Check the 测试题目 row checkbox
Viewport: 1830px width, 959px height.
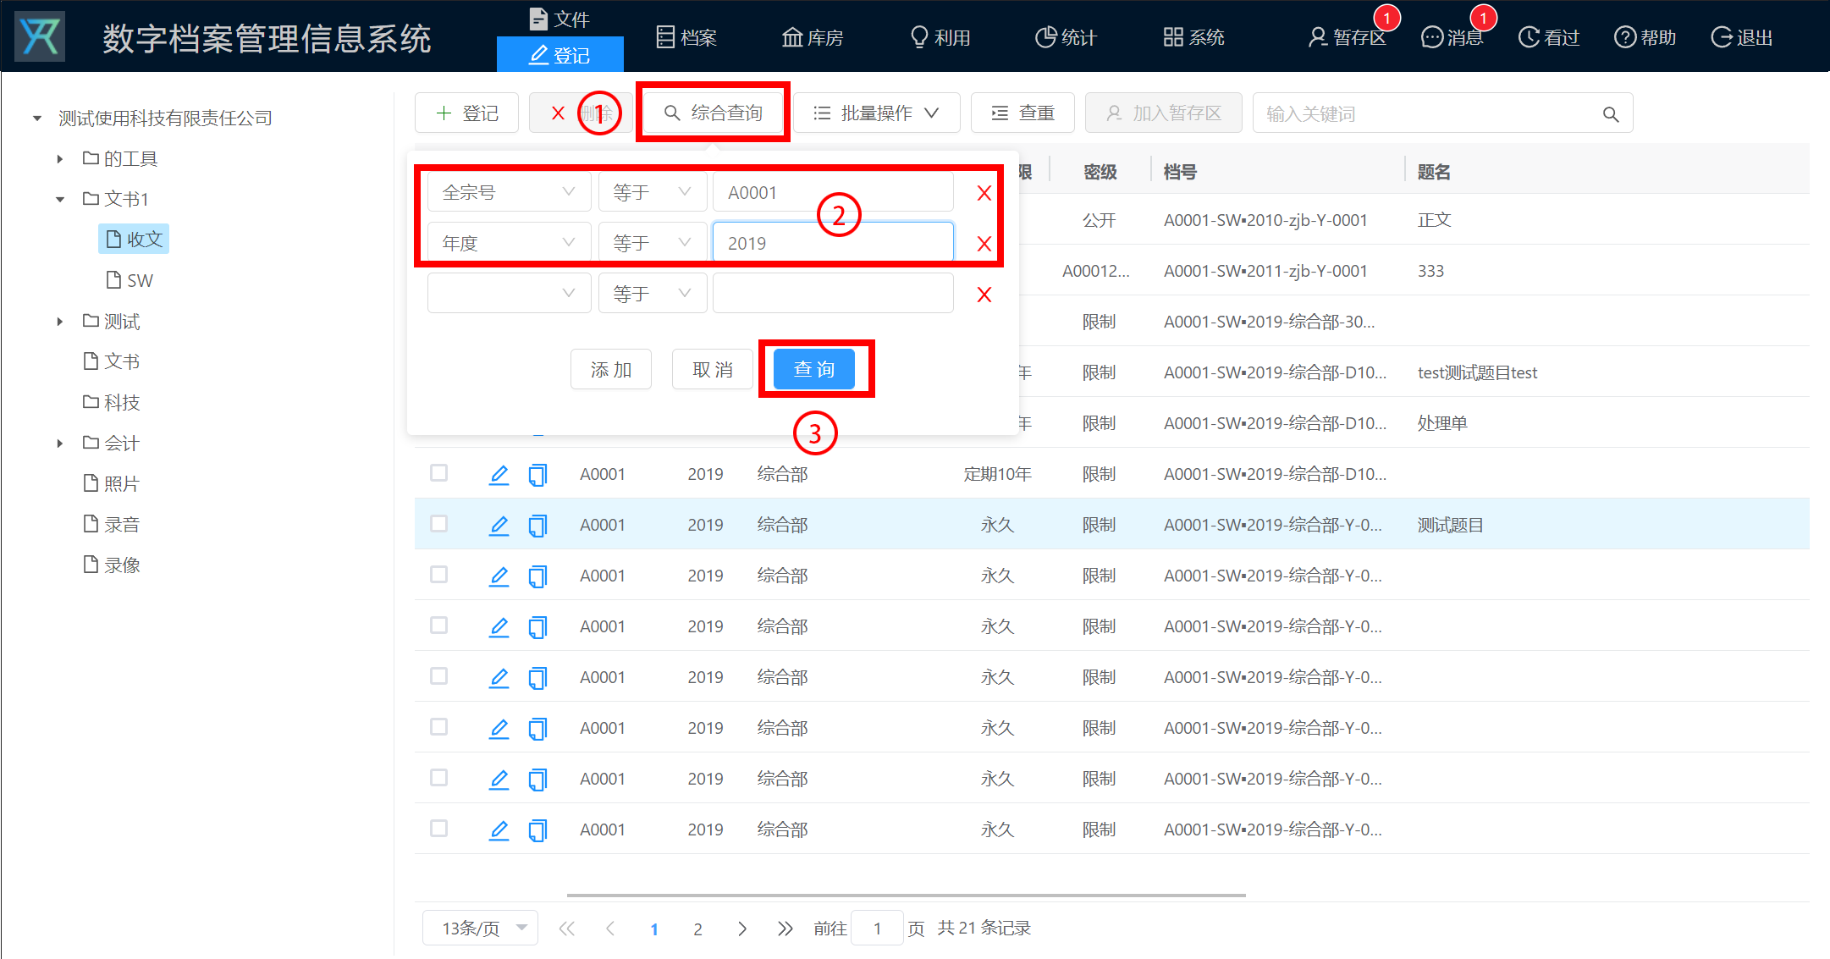point(438,523)
